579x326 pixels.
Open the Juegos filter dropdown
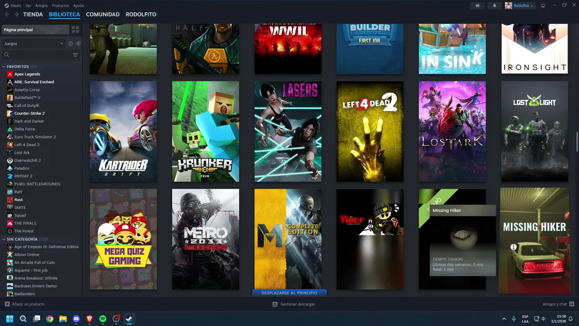point(33,43)
